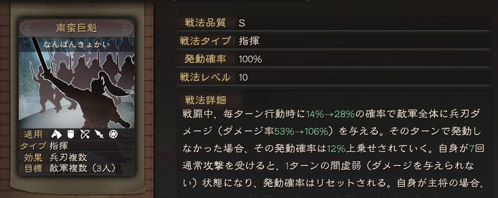Select the 効果 兵刃複数 row
The width and height of the screenshot is (498, 198).
(x=77, y=157)
